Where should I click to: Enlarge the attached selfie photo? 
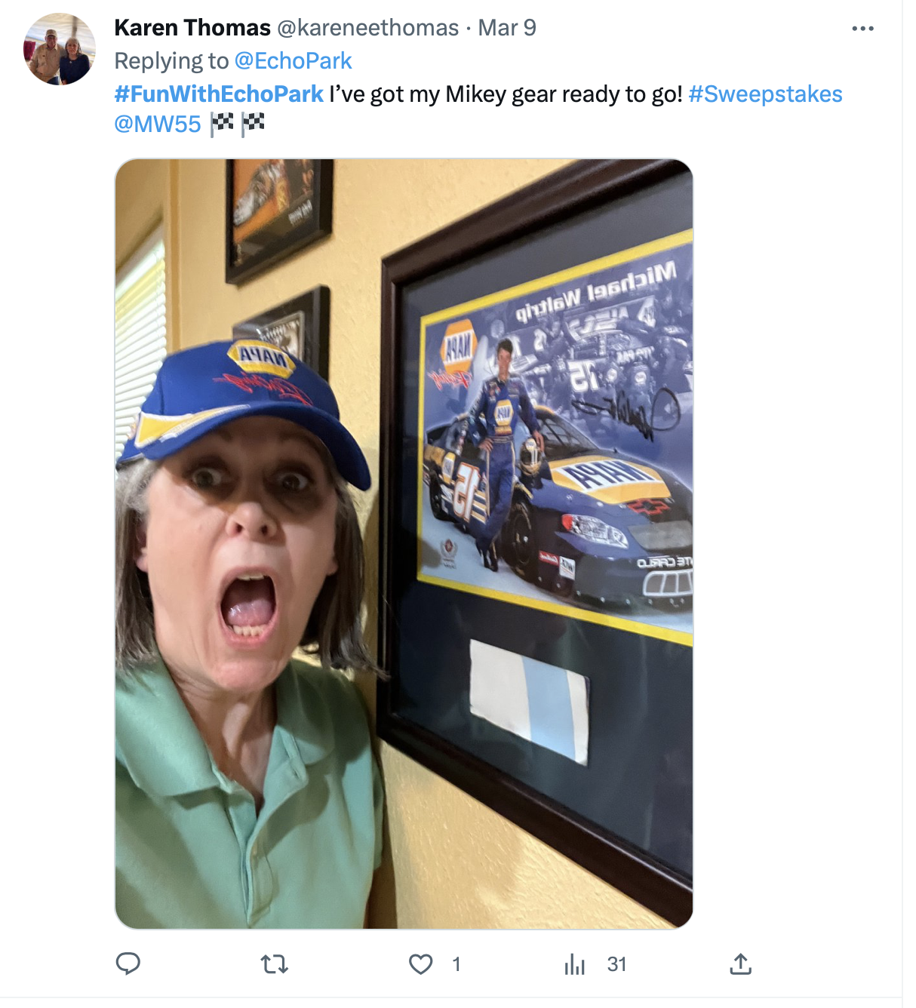[404, 543]
